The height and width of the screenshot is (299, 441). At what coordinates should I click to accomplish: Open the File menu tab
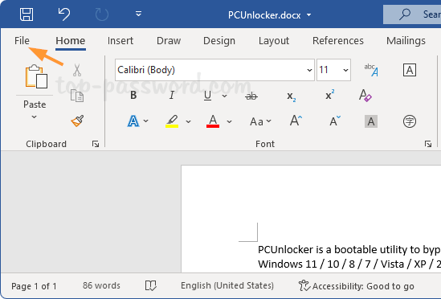pyautogui.click(x=22, y=41)
